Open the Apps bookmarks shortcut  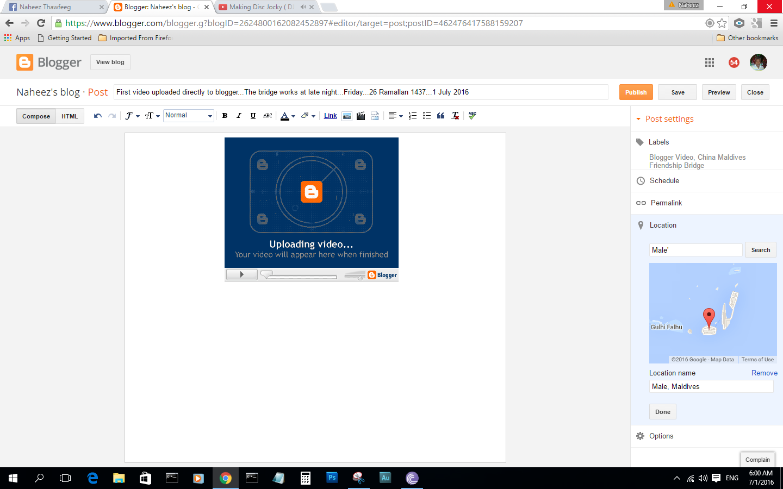pos(17,38)
